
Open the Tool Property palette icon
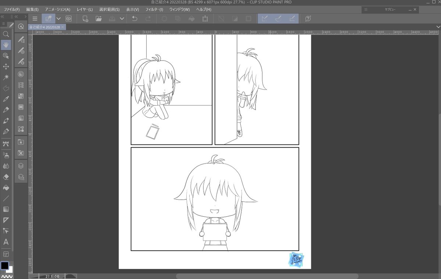coord(21,62)
